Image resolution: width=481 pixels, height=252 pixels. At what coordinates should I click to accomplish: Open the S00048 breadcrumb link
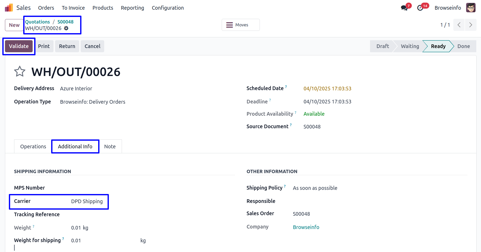[65, 22]
